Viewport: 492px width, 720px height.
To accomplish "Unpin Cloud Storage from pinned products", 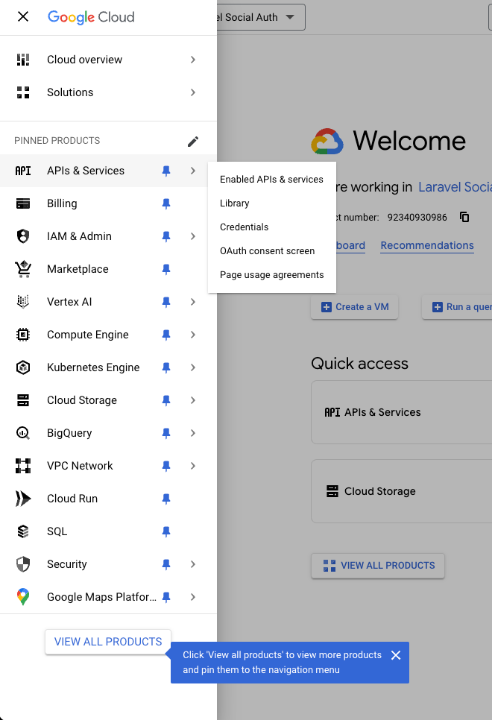I will 166,400.
